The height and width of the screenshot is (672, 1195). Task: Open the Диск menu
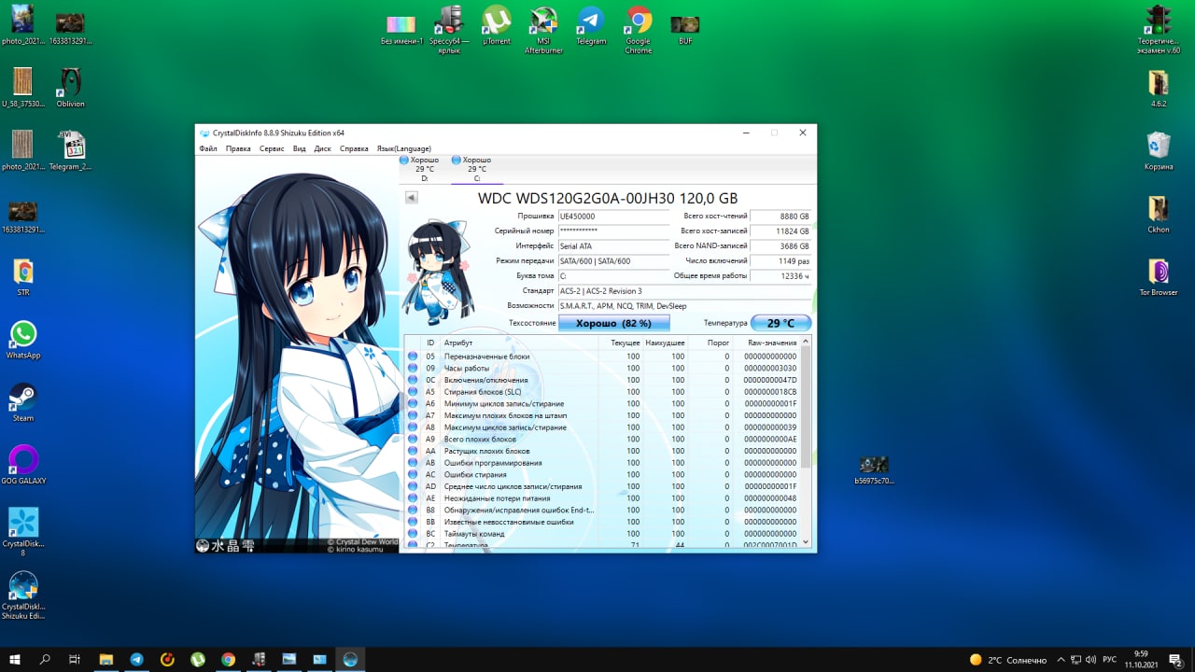coord(322,148)
